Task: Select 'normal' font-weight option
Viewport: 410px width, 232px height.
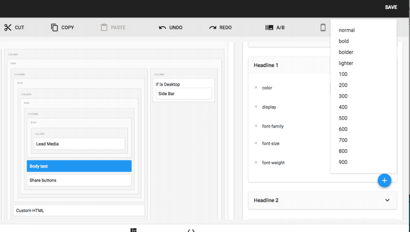Action: [347, 30]
